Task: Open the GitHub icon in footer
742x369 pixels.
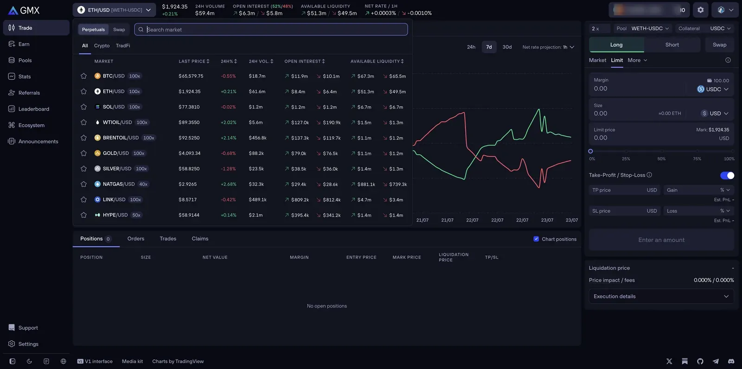Action: (x=700, y=361)
